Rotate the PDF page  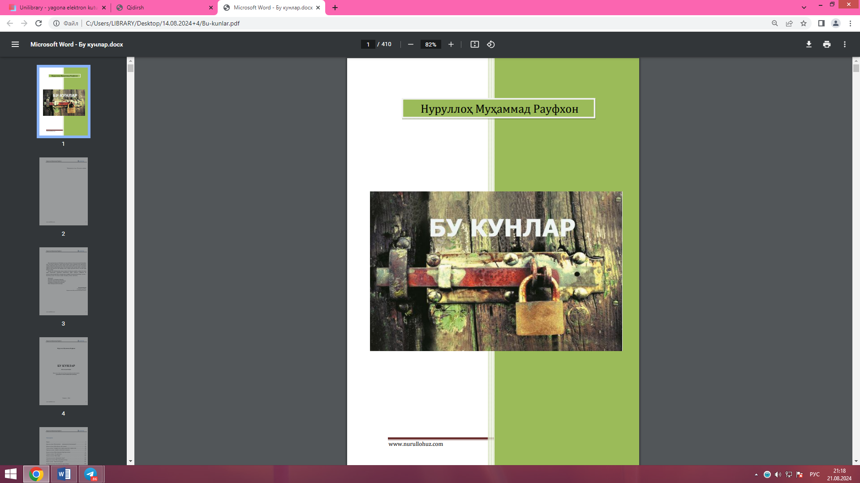pos(490,44)
